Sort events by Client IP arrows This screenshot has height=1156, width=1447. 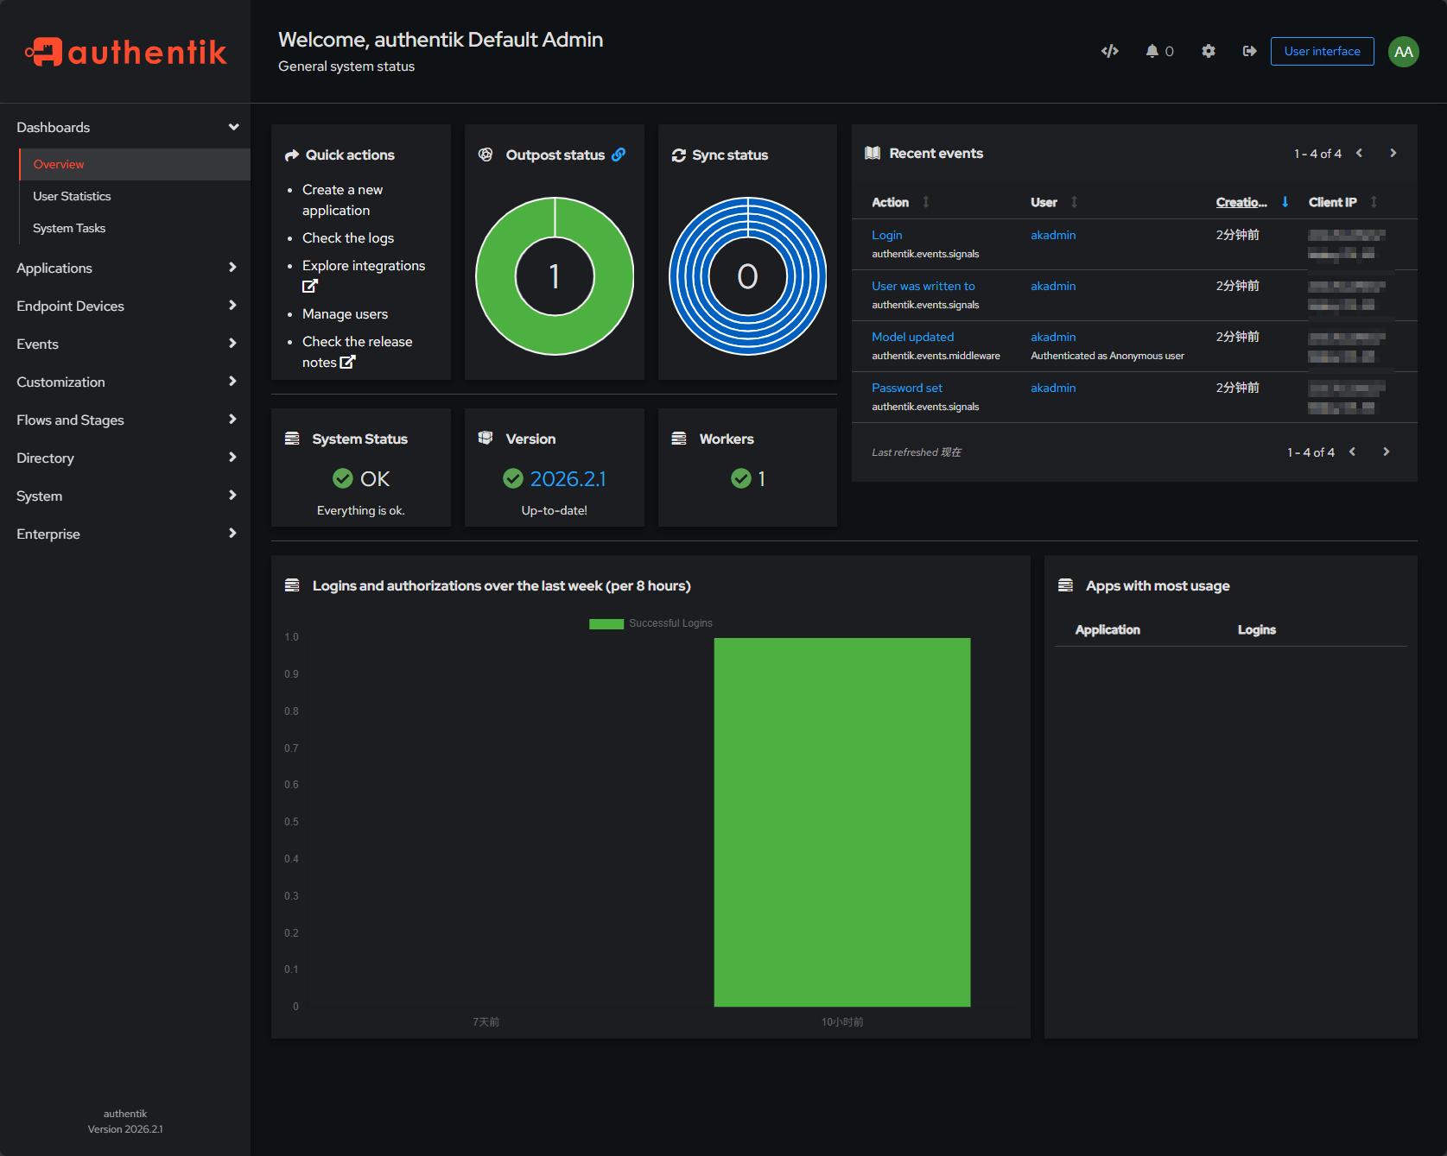(1374, 202)
